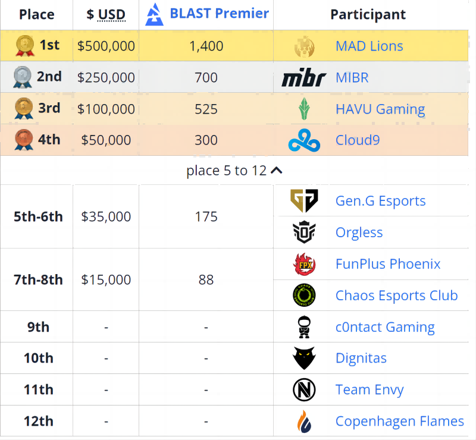Click the Team Envy circular logo
The image size is (476, 440).
[304, 389]
